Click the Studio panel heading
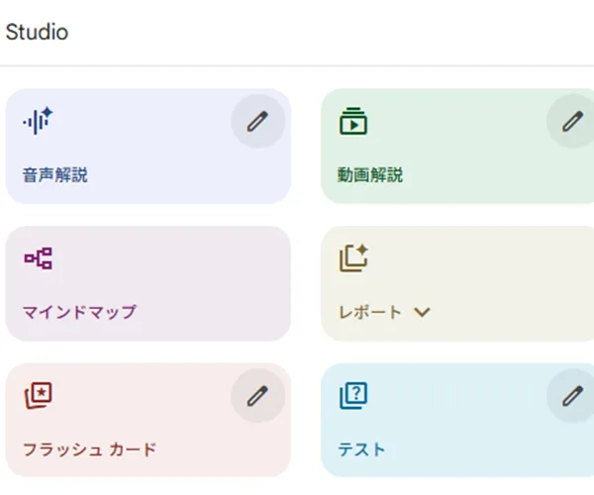This screenshot has width=594, height=495. pos(37,32)
